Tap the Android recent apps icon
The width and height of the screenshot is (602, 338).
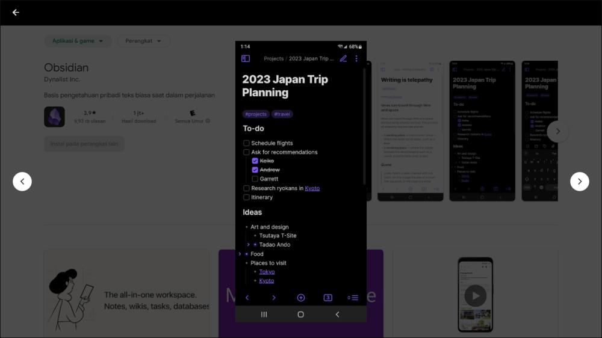point(264,315)
